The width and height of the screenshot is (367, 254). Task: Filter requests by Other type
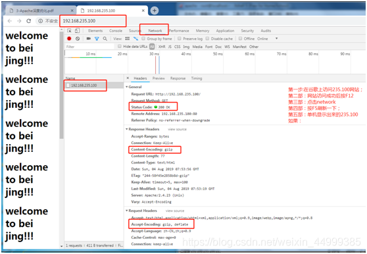(254, 47)
